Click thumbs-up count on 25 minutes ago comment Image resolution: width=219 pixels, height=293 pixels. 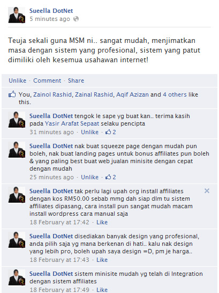[x=111, y=177]
